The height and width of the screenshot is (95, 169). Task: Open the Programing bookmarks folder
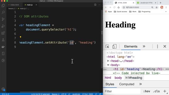[x=144, y=12]
